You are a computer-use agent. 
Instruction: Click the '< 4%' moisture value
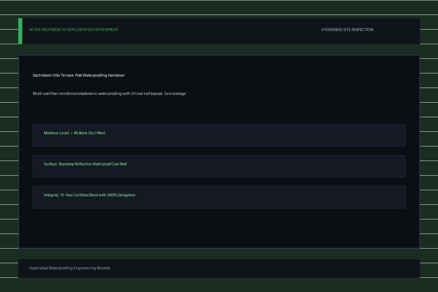[74, 133]
